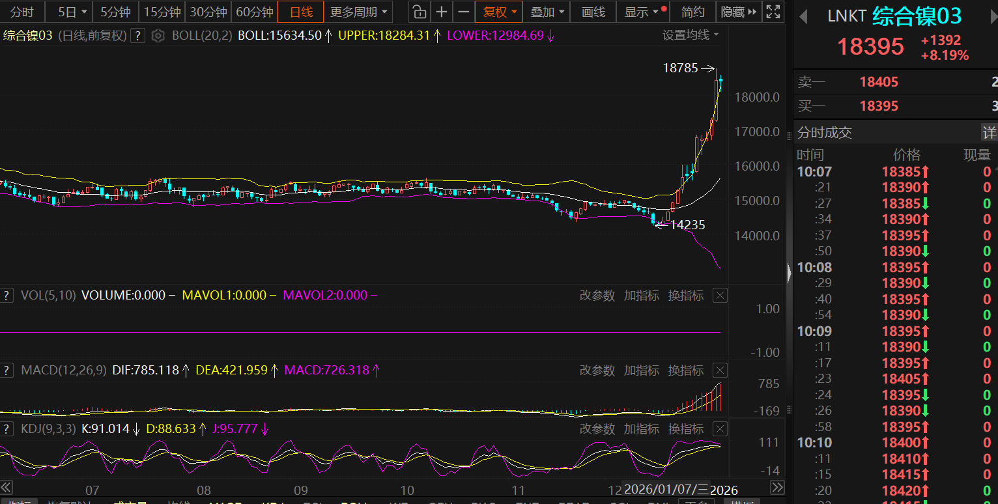Click 换指标 in the KDJ panel
This screenshot has width=998, height=504.
coord(686,429)
